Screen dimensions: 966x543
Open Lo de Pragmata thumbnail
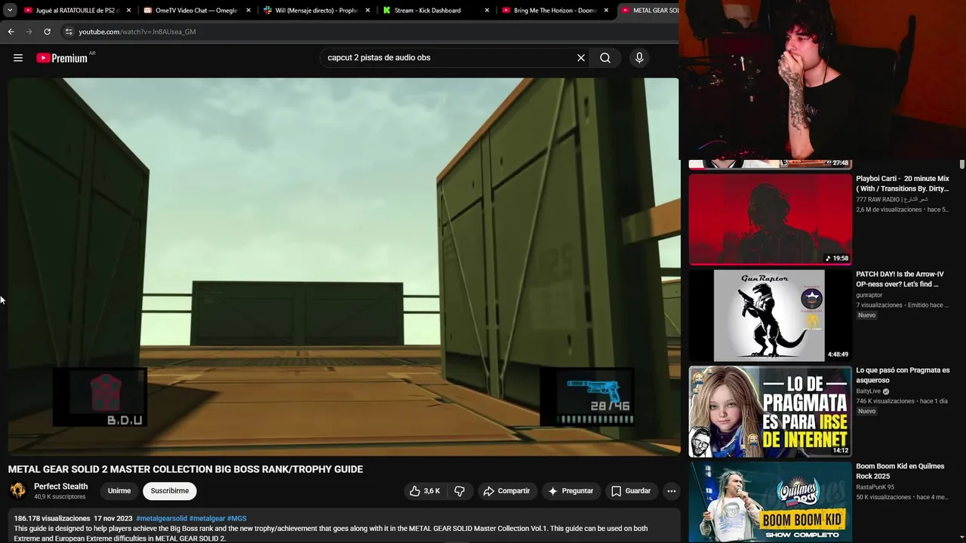click(x=770, y=412)
